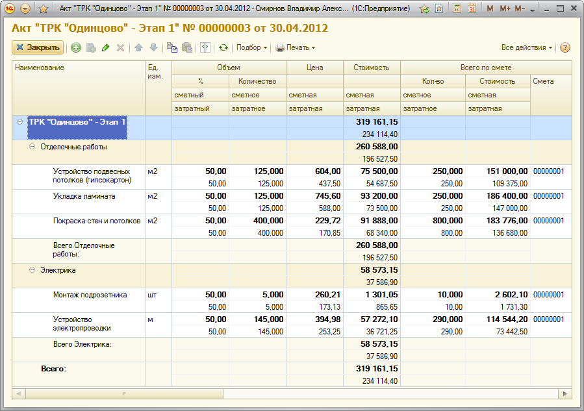Click the Наименование column header
584x411 pixels.
79,88
